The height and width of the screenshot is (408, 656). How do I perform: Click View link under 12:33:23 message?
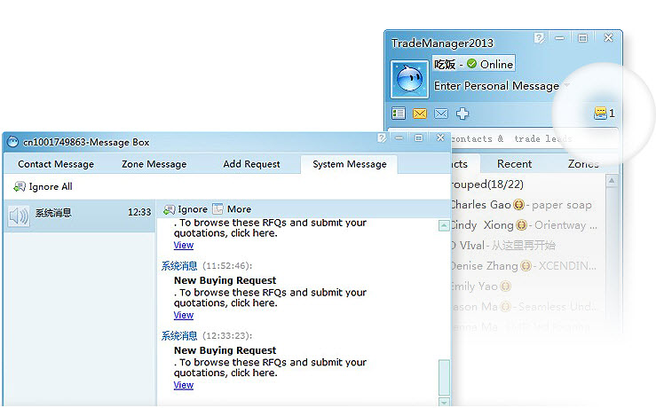point(183,385)
